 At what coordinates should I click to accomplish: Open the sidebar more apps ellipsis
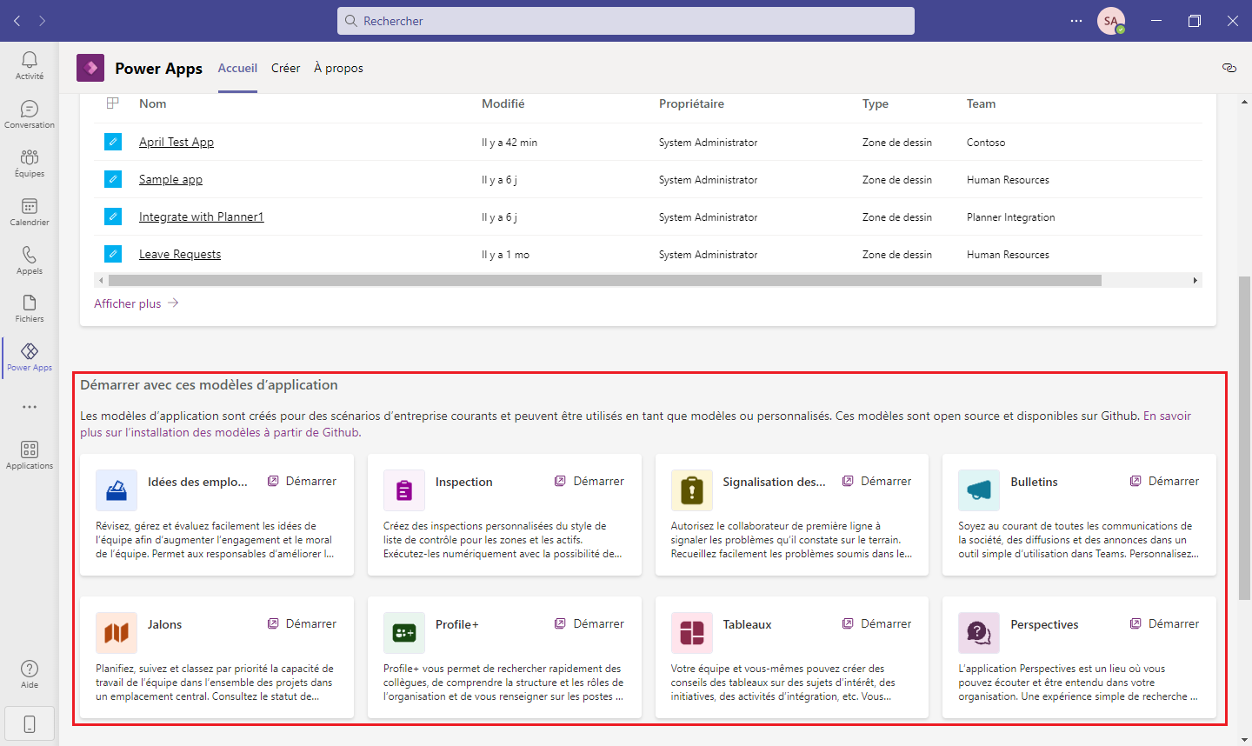30,407
